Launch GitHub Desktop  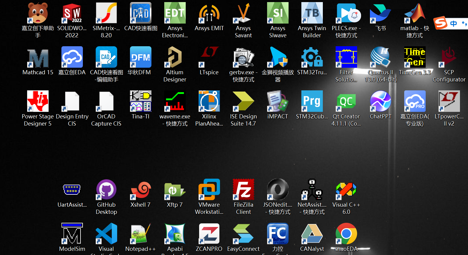point(106,190)
